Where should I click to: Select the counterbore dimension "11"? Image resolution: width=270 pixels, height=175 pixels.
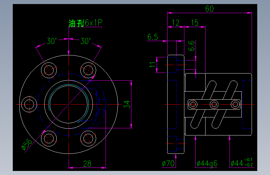coord(152,65)
